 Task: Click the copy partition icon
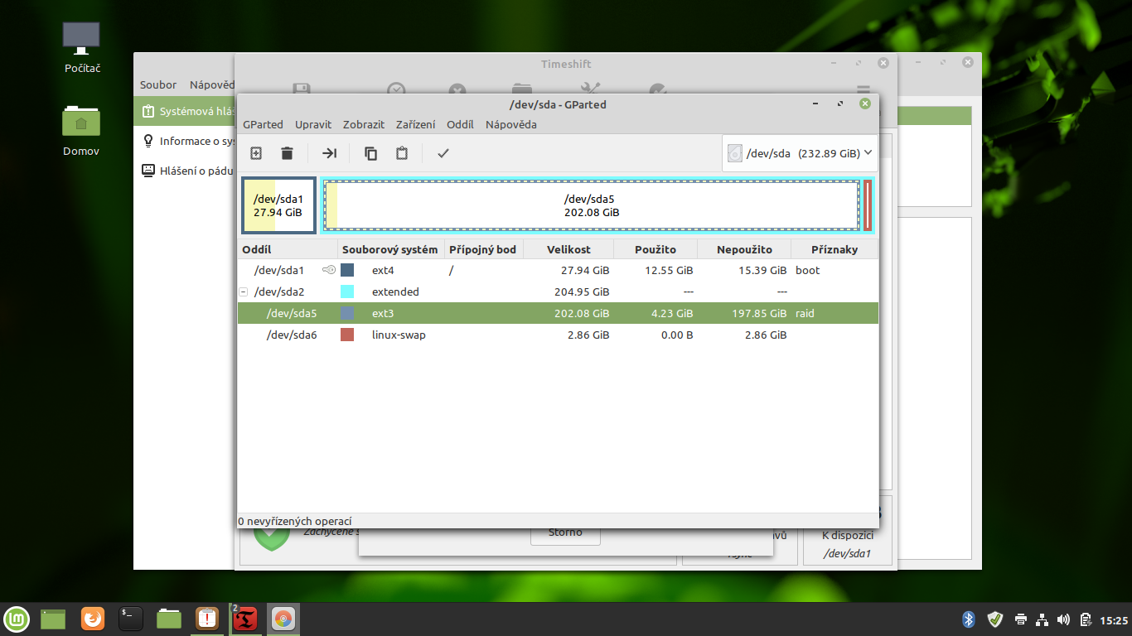[371, 153]
